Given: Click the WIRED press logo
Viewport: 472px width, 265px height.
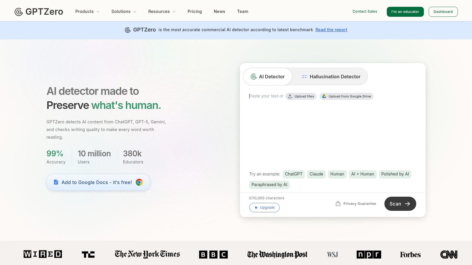Looking at the screenshot, I should (x=43, y=254).
